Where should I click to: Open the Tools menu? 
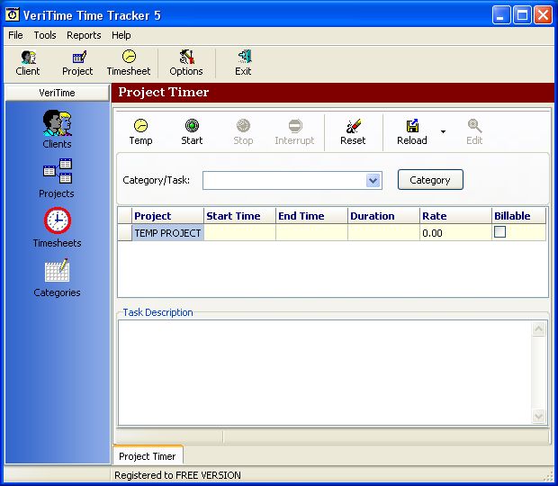pyautogui.click(x=45, y=35)
